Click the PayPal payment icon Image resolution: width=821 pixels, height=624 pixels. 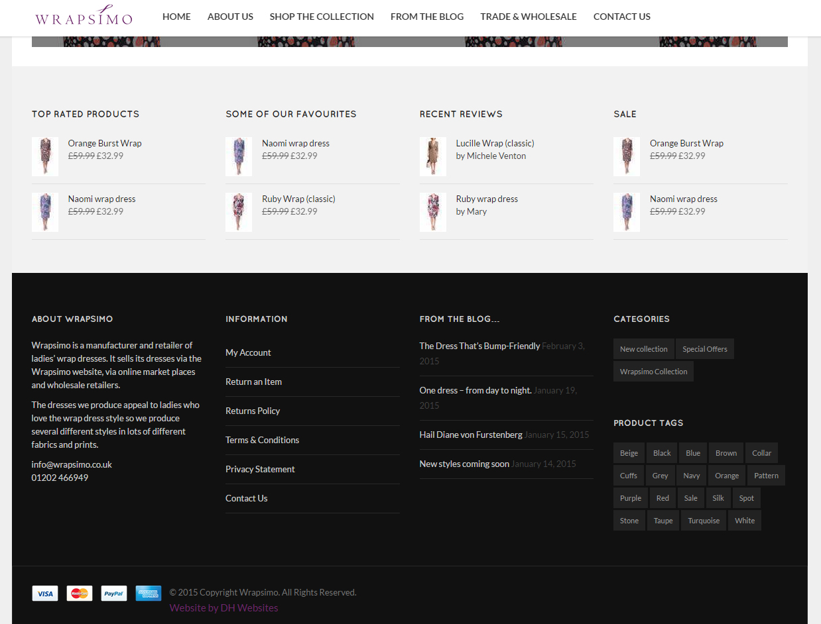pos(114,594)
